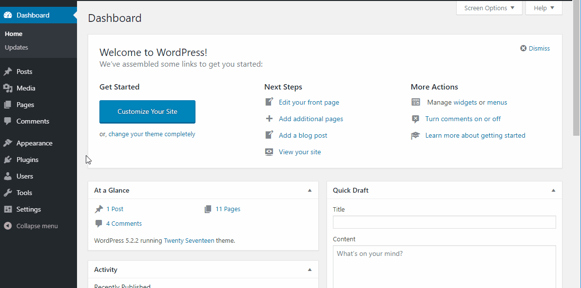Click the Collapse menu label
Viewport: 581px width, 288px height.
point(37,226)
